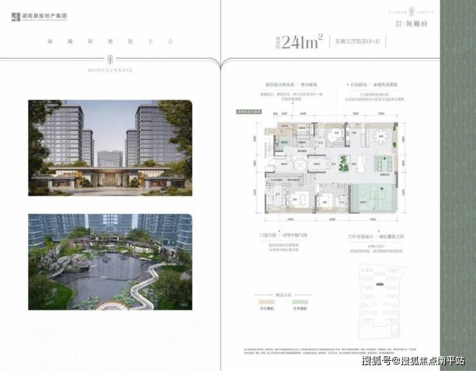Open the garden lake aerial rendering image

(110, 262)
